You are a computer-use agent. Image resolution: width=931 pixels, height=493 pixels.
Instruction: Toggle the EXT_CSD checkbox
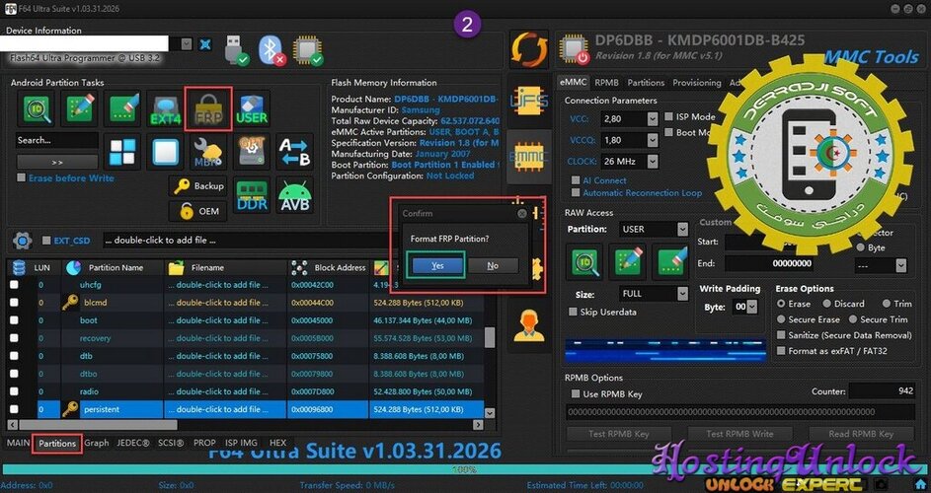46,241
